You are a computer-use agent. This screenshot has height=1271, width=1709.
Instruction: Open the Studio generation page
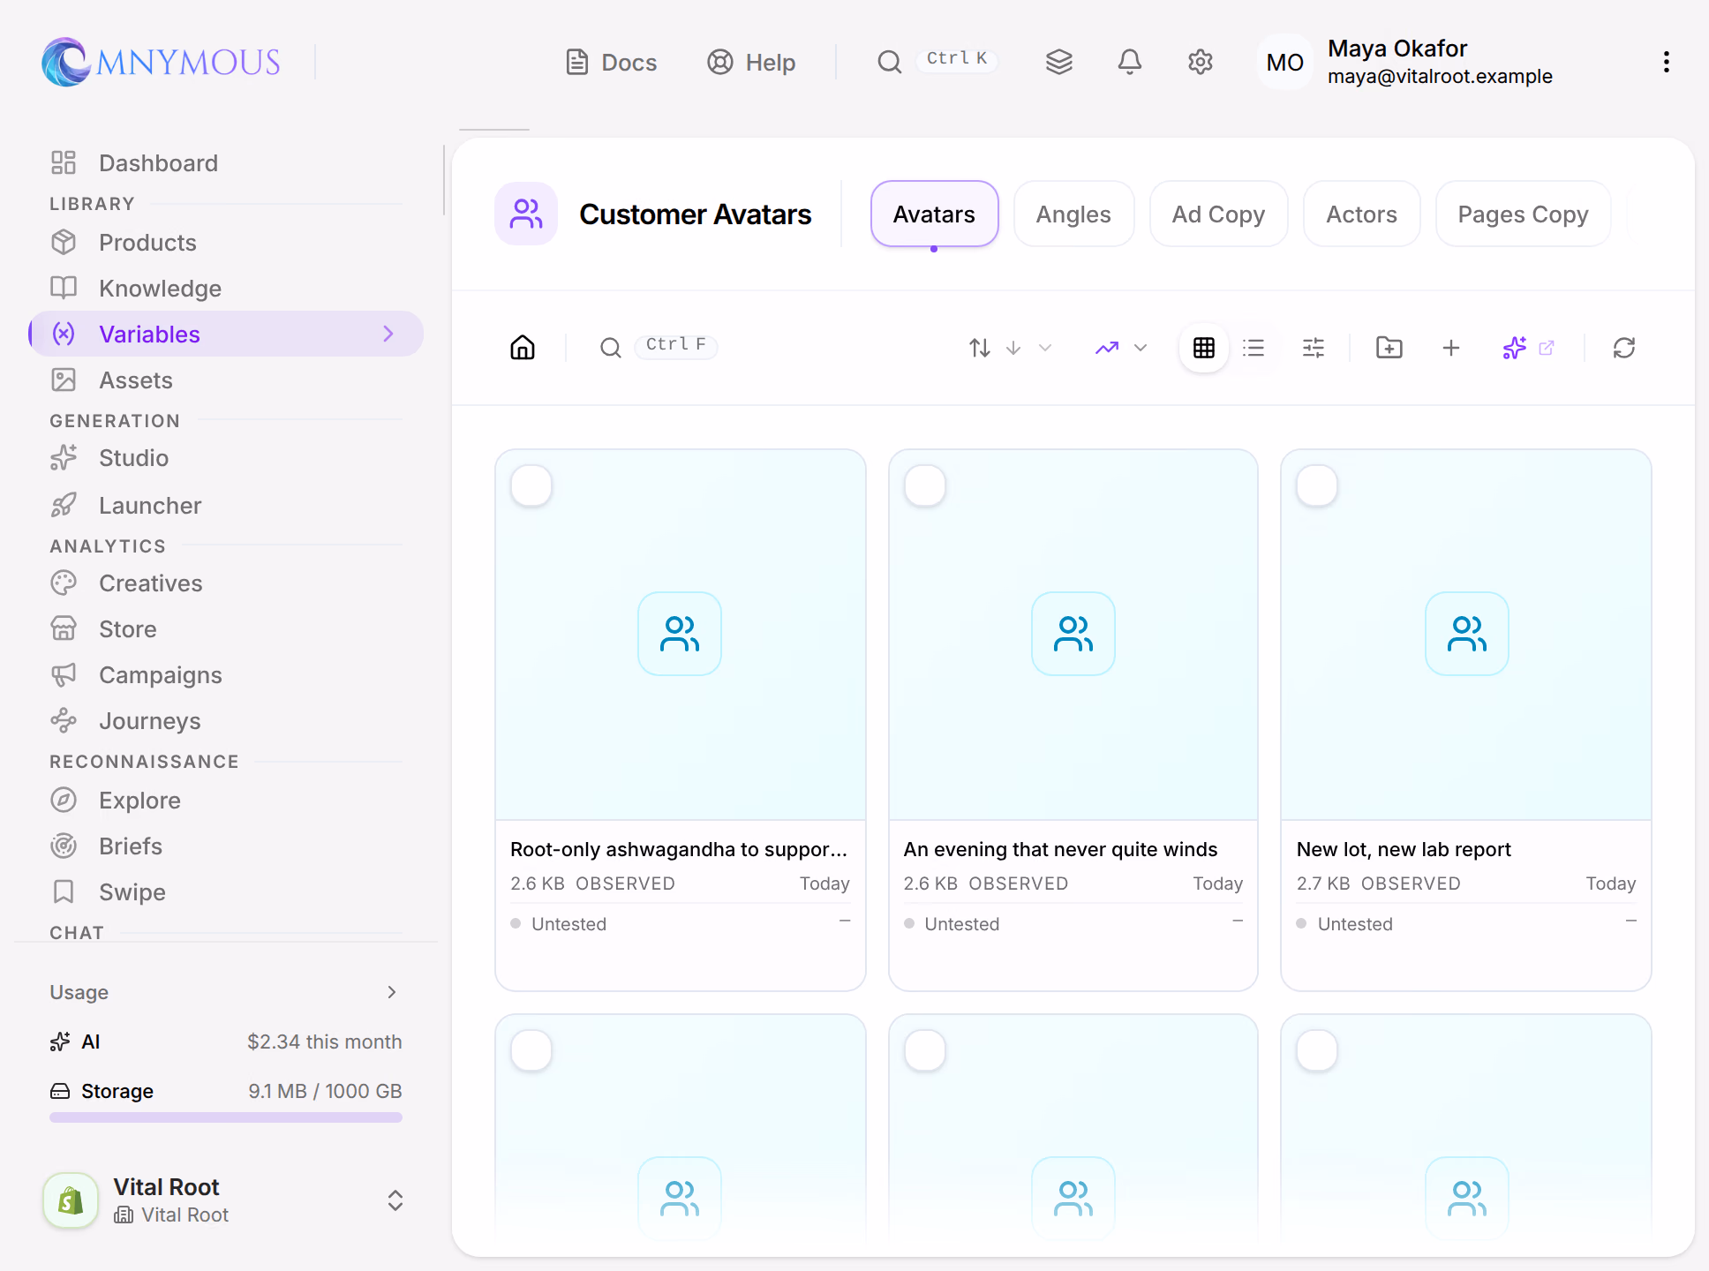226,458
